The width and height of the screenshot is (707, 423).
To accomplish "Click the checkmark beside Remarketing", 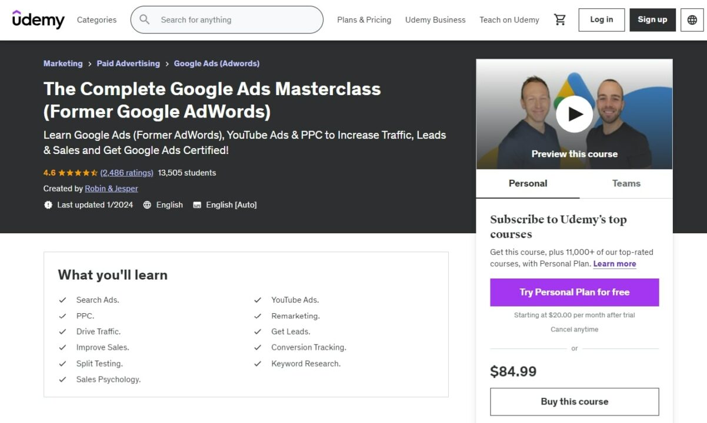I will (x=258, y=316).
